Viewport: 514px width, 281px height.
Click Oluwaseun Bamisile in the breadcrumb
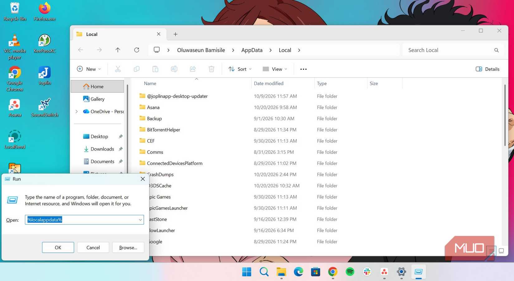pyautogui.click(x=201, y=50)
